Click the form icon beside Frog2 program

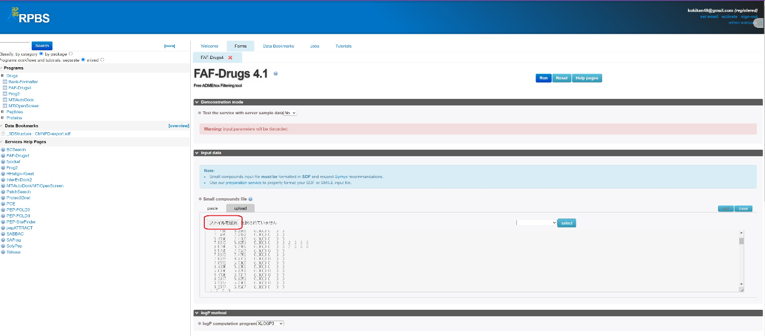click(x=5, y=94)
